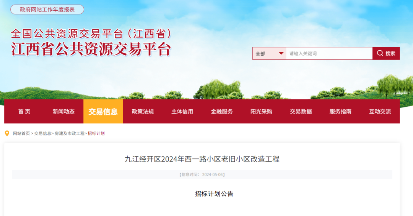Click 房建及市政工程 breadcrumb link
413x216 pixels.
[x=70, y=134]
